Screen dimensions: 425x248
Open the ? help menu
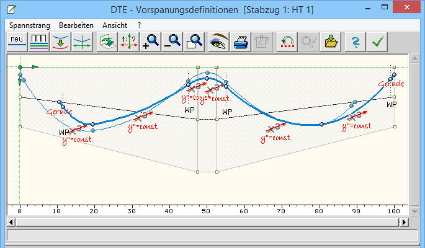tap(140, 25)
